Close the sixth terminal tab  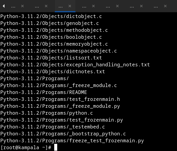click(141, 6)
